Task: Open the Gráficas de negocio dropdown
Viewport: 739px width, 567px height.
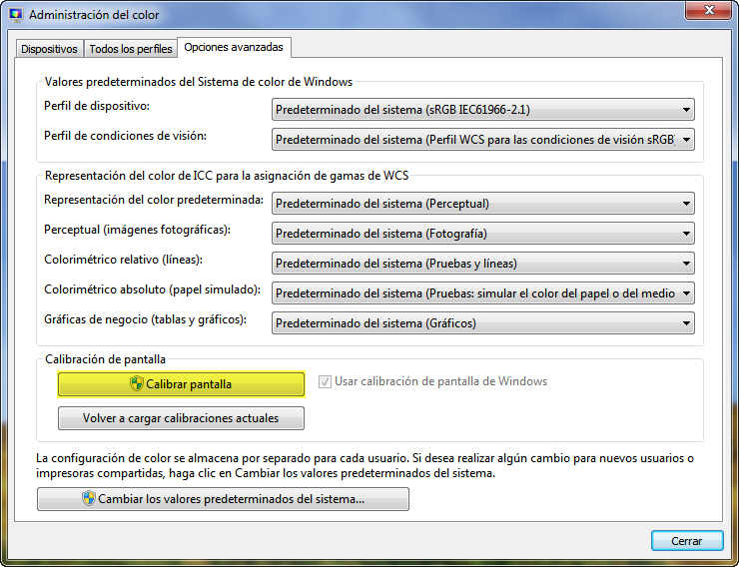Action: [x=483, y=323]
